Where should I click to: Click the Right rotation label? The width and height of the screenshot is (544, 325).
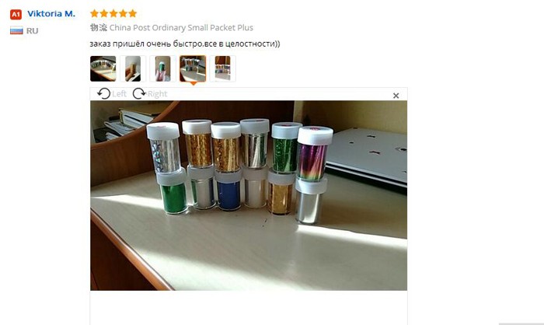[158, 94]
